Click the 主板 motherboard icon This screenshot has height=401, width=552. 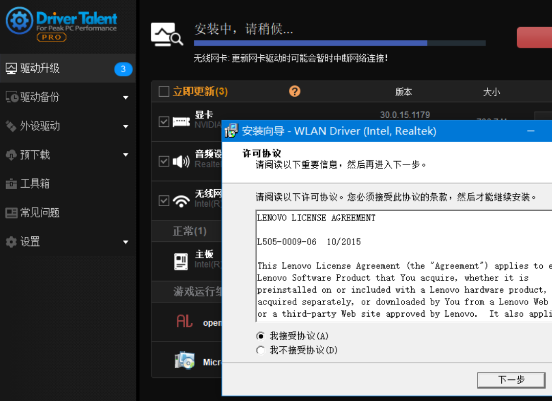coord(181,261)
